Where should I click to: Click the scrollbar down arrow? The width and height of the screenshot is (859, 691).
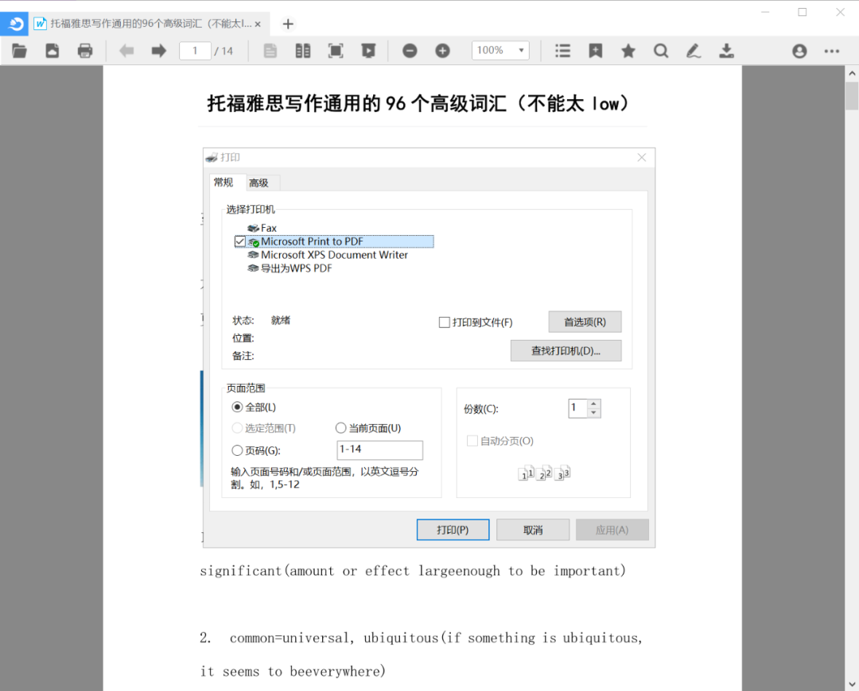852,684
